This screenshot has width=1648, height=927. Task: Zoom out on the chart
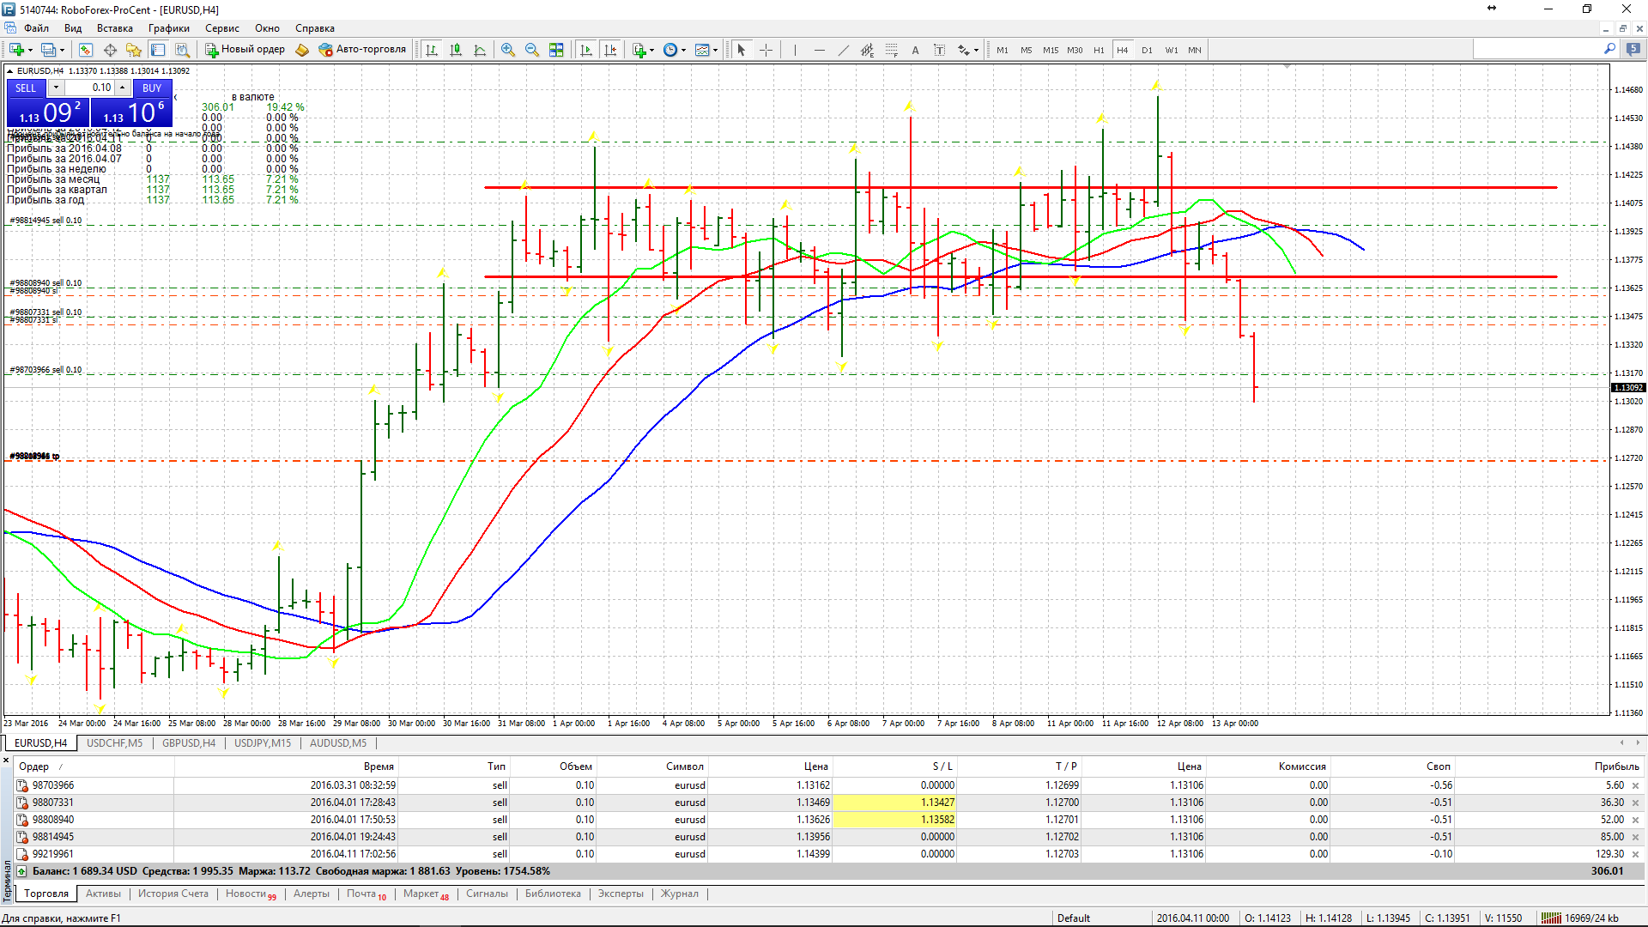pos(532,50)
